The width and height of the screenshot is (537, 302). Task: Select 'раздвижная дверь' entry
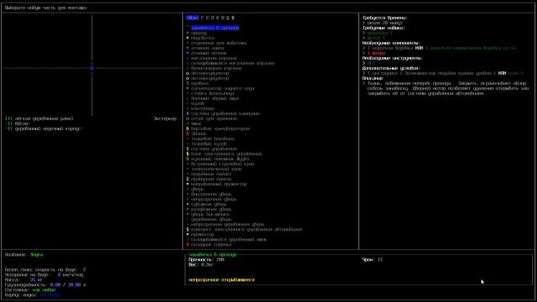[211, 209]
